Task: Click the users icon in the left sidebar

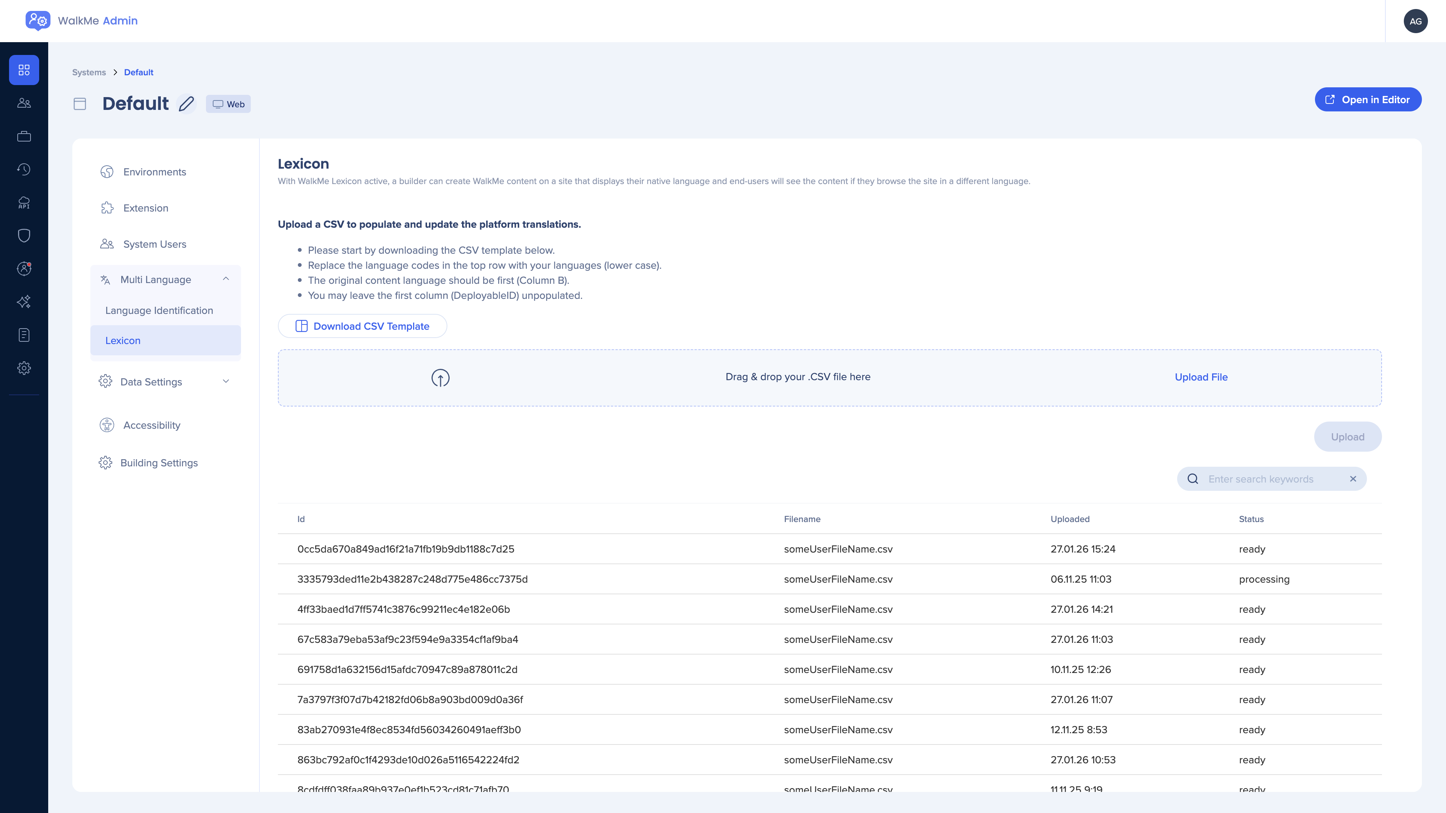Action: (24, 103)
